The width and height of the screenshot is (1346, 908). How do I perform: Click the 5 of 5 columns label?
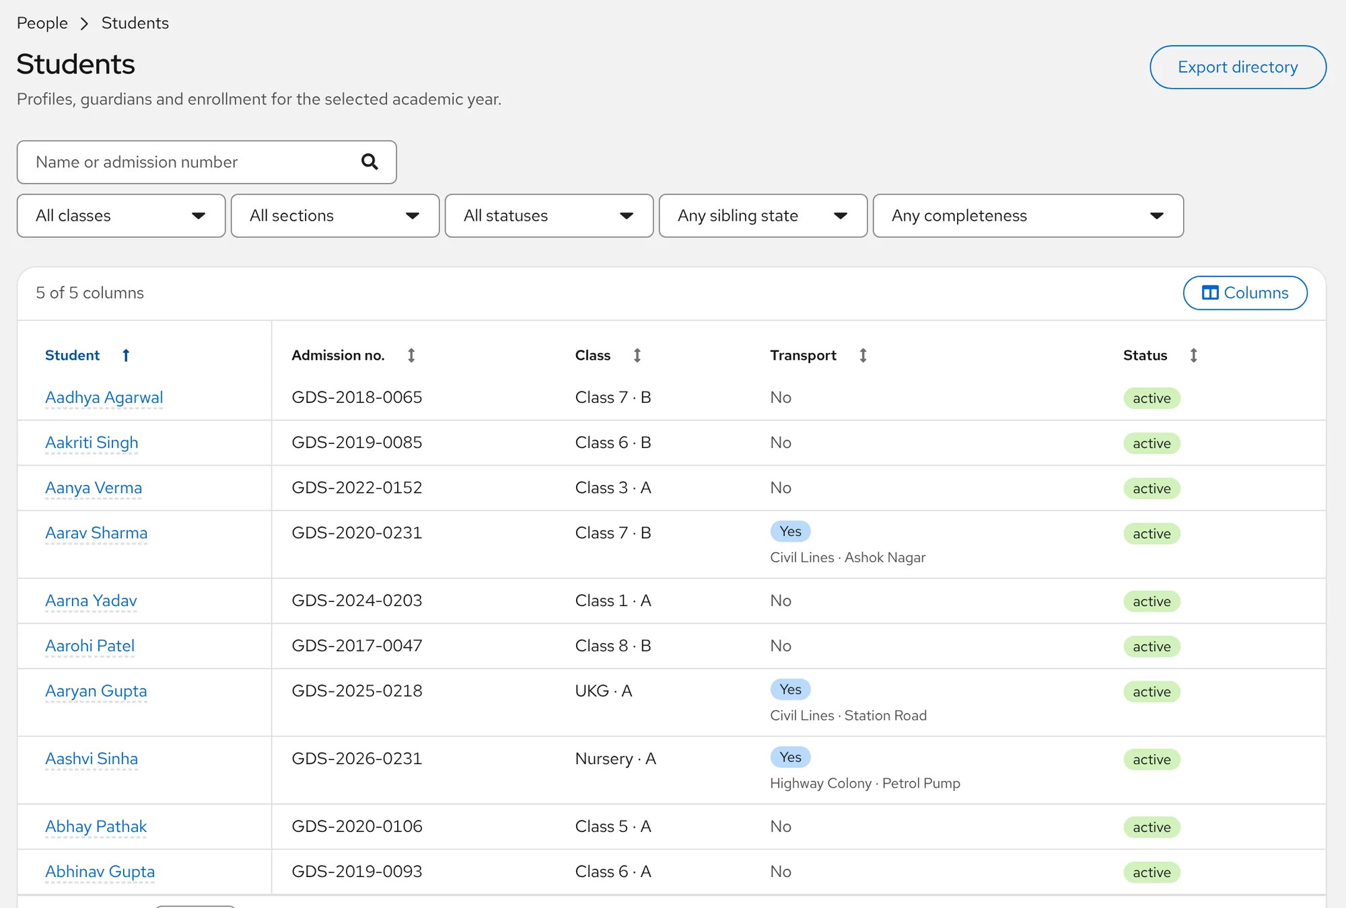point(90,293)
